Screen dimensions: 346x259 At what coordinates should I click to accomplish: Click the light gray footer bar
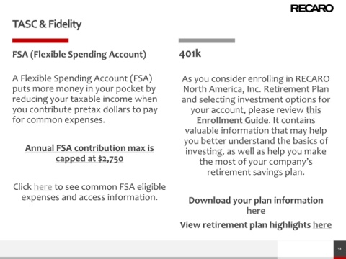tap(138, 249)
